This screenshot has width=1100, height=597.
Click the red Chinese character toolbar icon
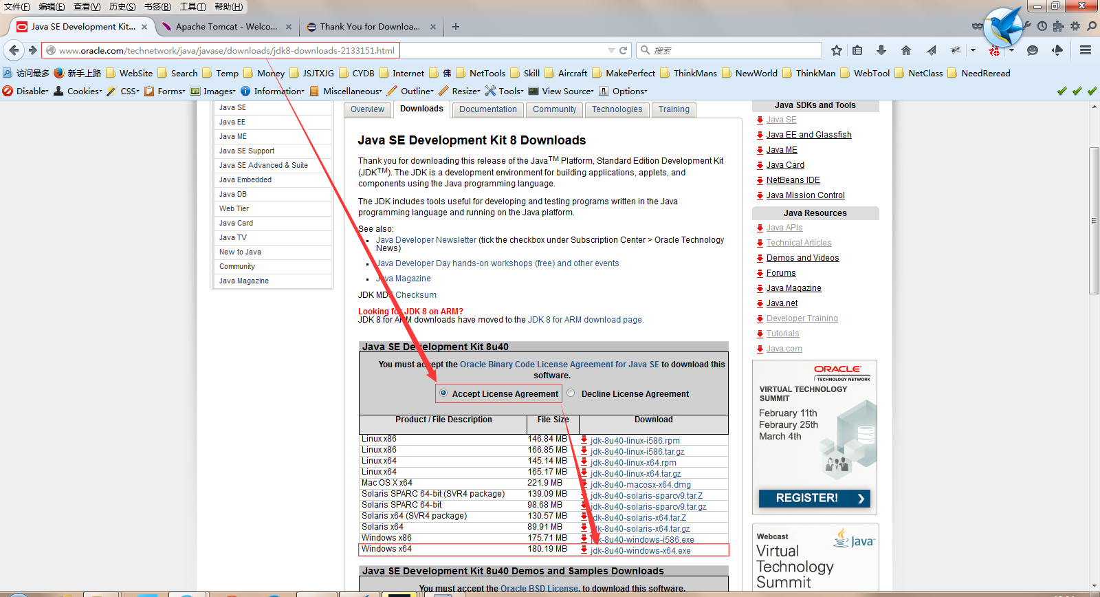pyautogui.click(x=993, y=50)
